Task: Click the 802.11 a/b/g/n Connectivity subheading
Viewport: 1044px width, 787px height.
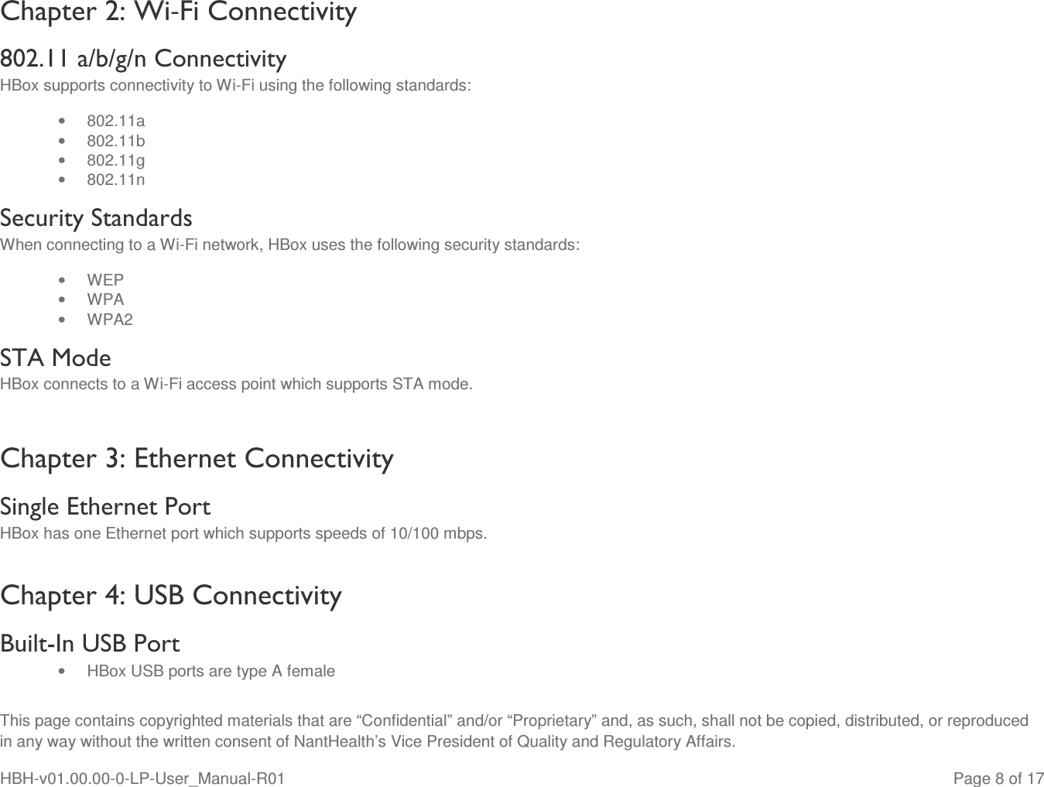Action: (143, 59)
